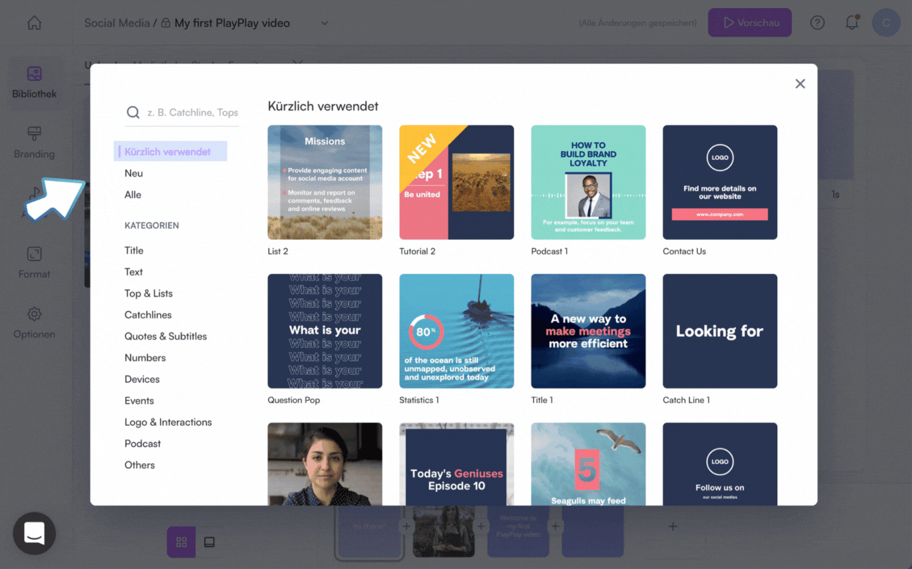Select the Kürzlich verwendet filter
Image resolution: width=912 pixels, height=569 pixels.
[170, 151]
